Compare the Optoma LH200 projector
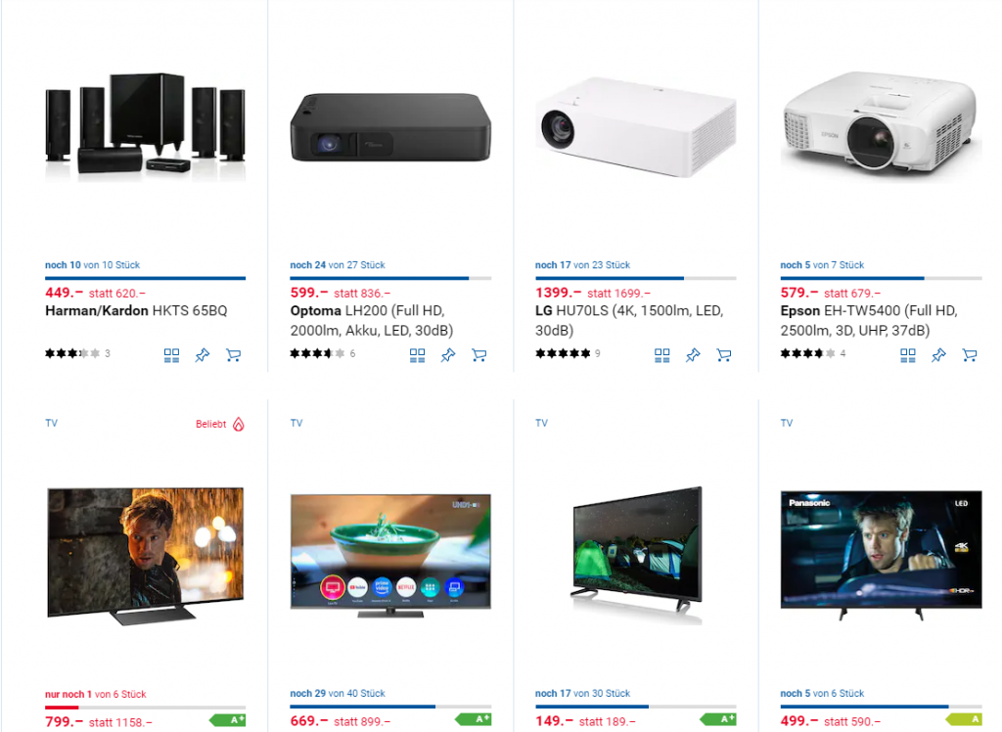Viewport: 1002px width, 732px height. pos(417,355)
